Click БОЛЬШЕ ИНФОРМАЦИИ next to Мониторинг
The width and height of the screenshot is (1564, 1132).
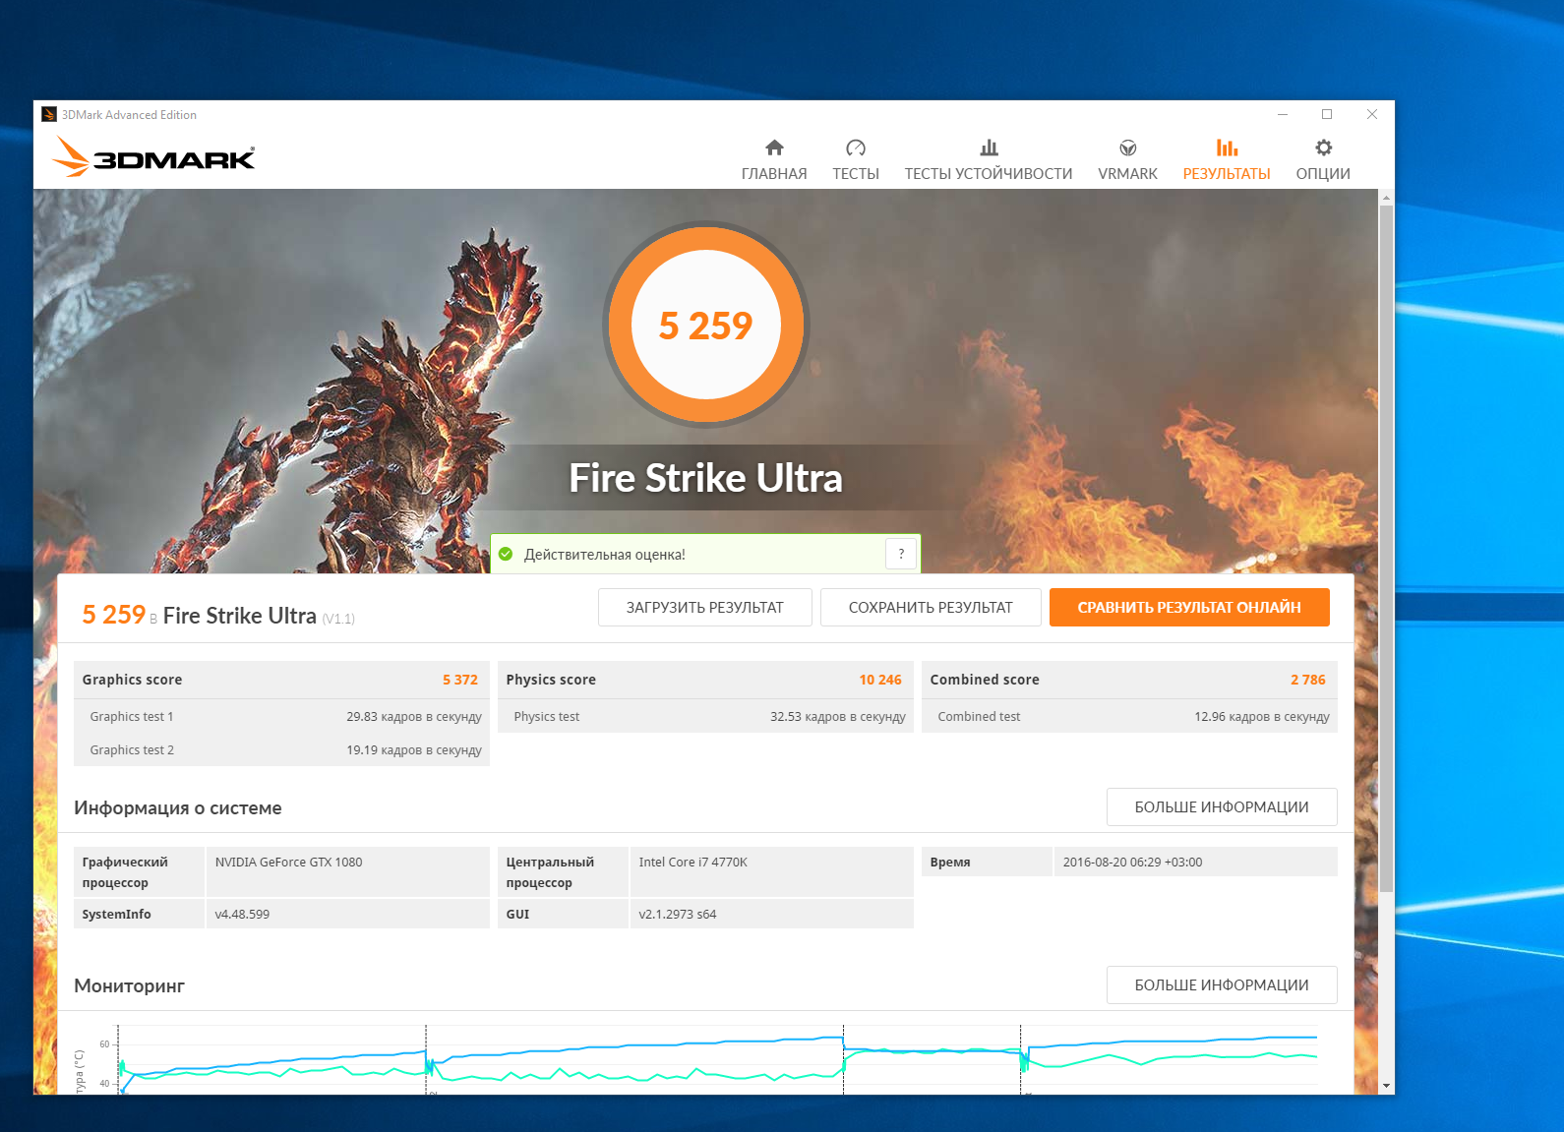point(1222,984)
